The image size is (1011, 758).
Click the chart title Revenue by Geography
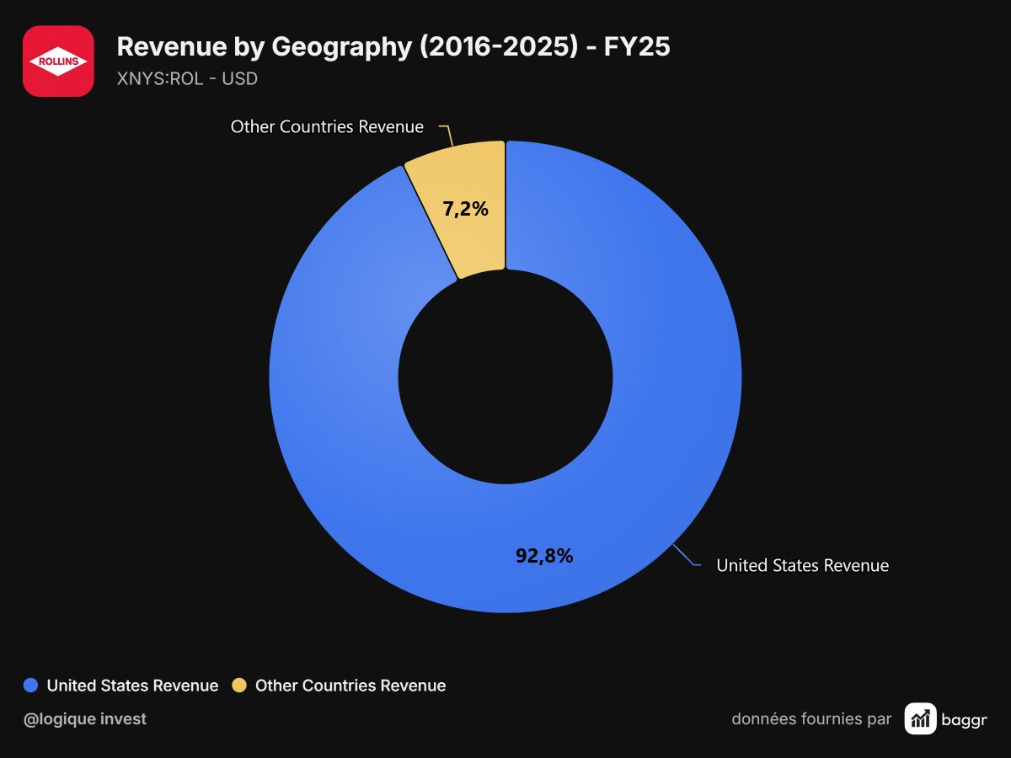[x=393, y=47]
